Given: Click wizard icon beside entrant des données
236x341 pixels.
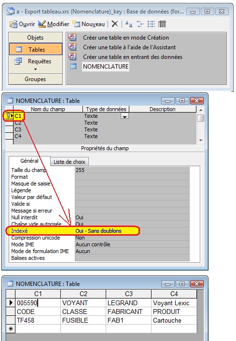Looking at the screenshot, I should coord(72,57).
